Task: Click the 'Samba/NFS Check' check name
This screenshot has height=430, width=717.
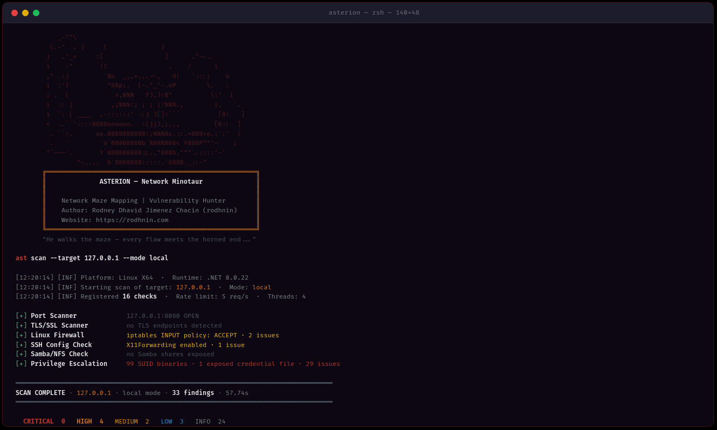Action: tap(59, 354)
